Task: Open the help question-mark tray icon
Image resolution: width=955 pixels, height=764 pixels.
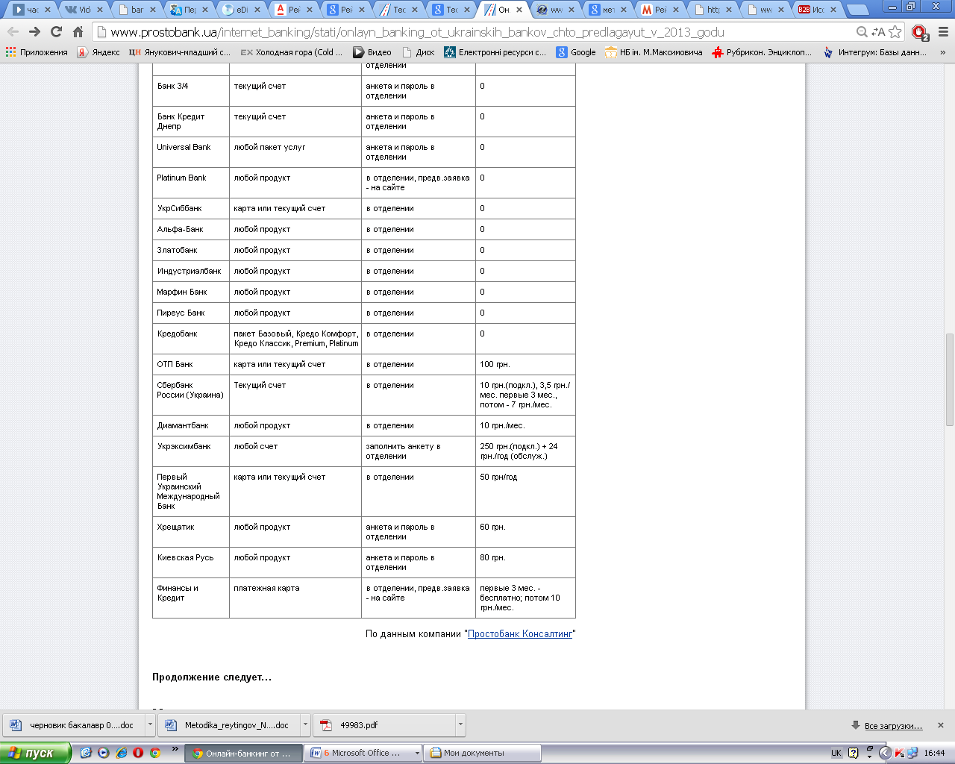Action: tap(854, 754)
